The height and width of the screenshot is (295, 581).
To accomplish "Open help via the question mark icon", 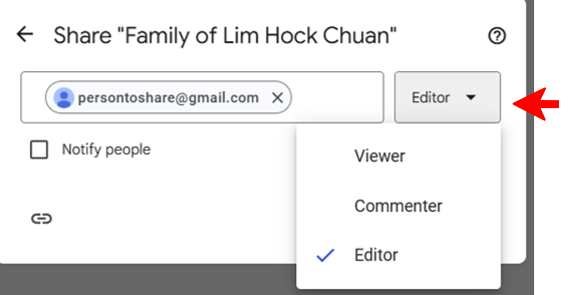I will [496, 36].
